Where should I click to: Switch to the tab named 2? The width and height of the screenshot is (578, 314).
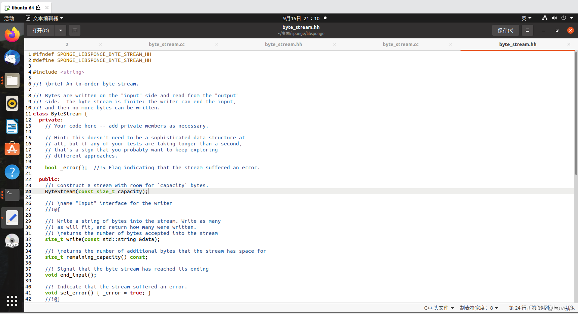click(67, 44)
